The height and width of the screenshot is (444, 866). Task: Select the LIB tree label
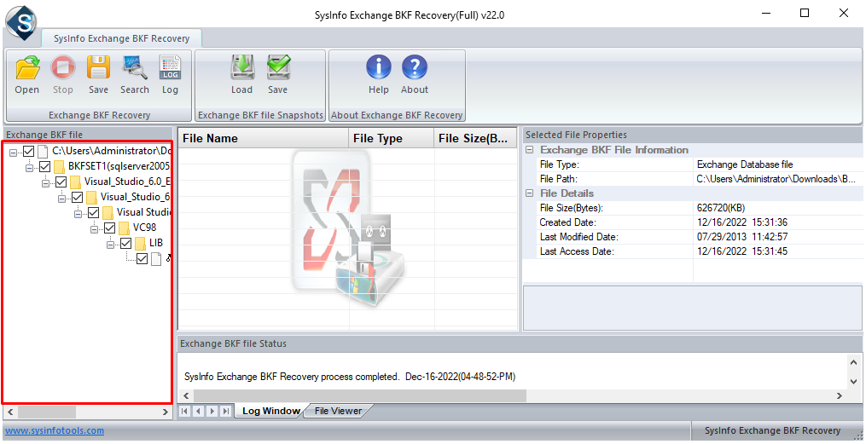(x=156, y=243)
